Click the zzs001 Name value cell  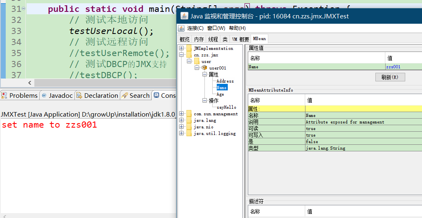tap(404, 67)
